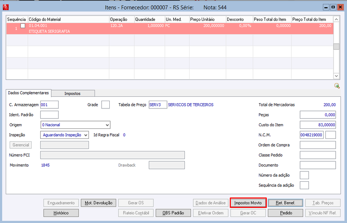The height and width of the screenshot is (223, 347).
Task: Click the Total de Mercadorias value 200,00
Action: pos(330,105)
